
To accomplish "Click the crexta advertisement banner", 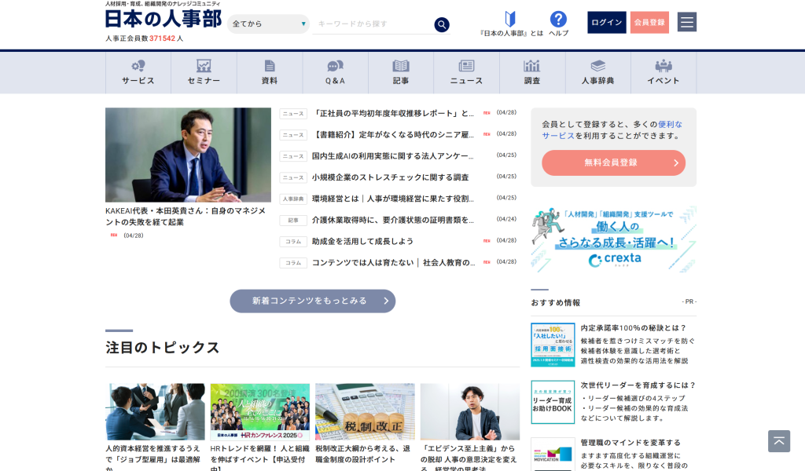I will [x=613, y=239].
